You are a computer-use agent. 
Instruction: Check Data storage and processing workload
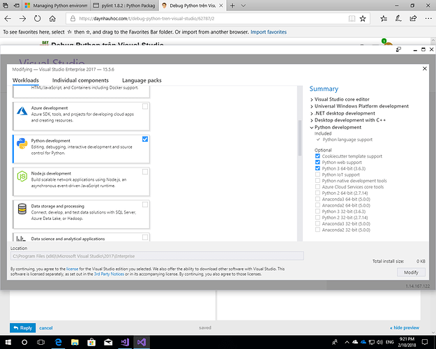145,205
